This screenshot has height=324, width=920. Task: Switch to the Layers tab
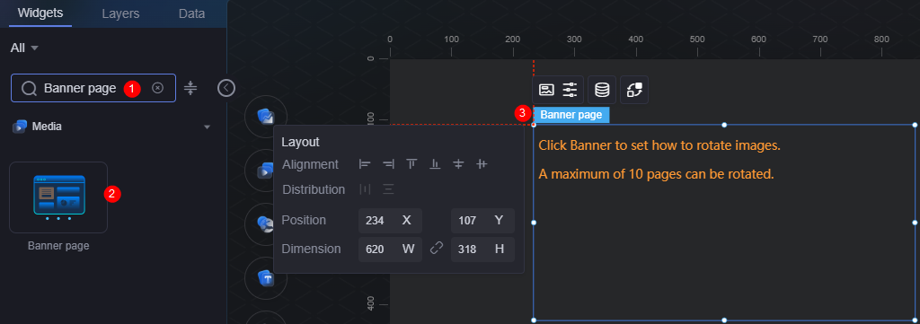120,13
